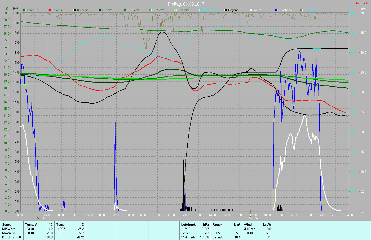
Task: Click the 06:00 label on the time axis
Action: pos(103,215)
